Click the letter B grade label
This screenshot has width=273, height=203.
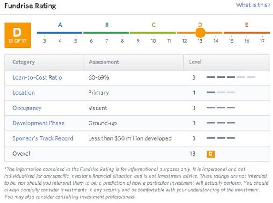[107, 25]
